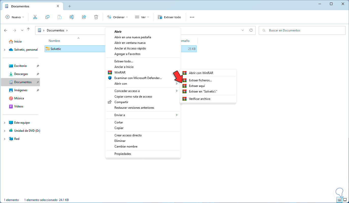Switch to details view icon in status bar
Image resolution: width=349 pixels, height=203 pixels.
pos(340,200)
